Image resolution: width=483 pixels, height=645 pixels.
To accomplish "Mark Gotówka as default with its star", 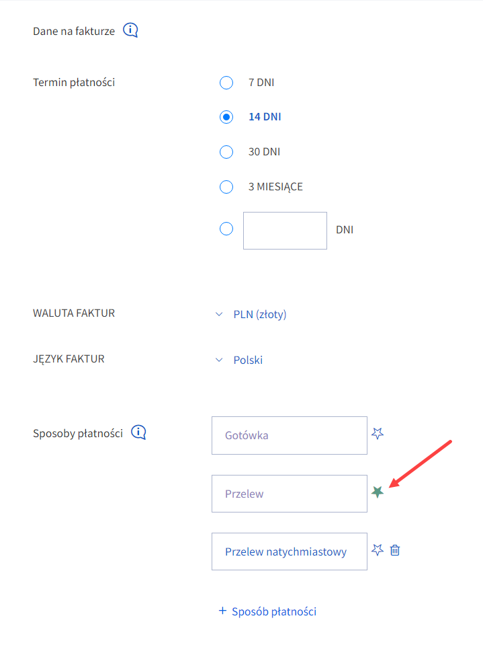I will (378, 433).
